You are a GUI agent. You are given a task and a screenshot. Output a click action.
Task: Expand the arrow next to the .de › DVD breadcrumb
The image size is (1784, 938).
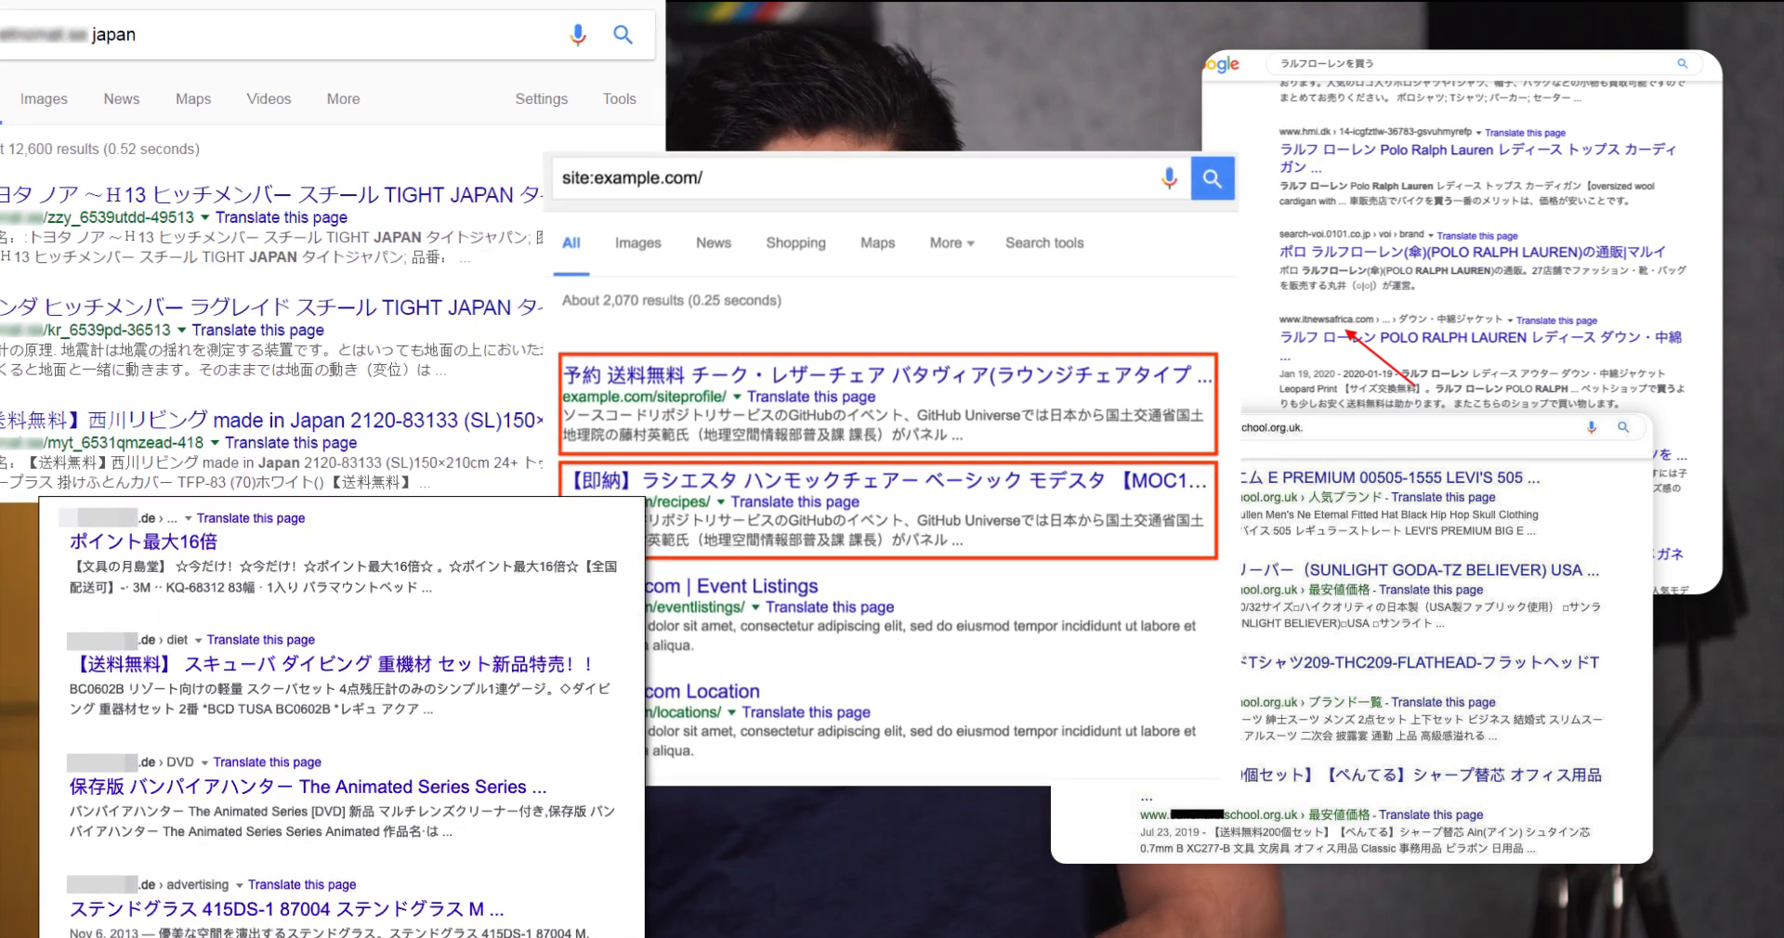coord(204,762)
